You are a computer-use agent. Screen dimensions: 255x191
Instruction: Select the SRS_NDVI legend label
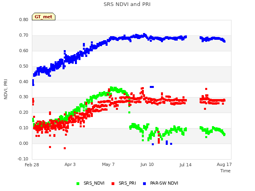[x=94, y=183]
